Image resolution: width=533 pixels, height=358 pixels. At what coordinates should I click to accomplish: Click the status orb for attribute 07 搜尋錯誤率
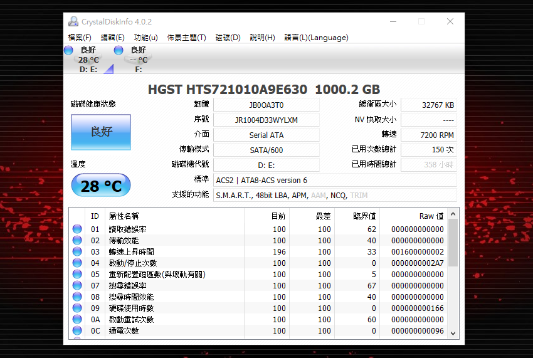click(77, 285)
